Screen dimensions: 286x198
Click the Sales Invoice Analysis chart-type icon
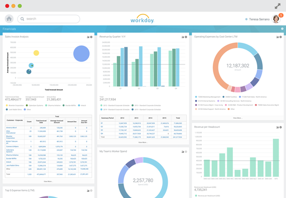tap(88, 37)
